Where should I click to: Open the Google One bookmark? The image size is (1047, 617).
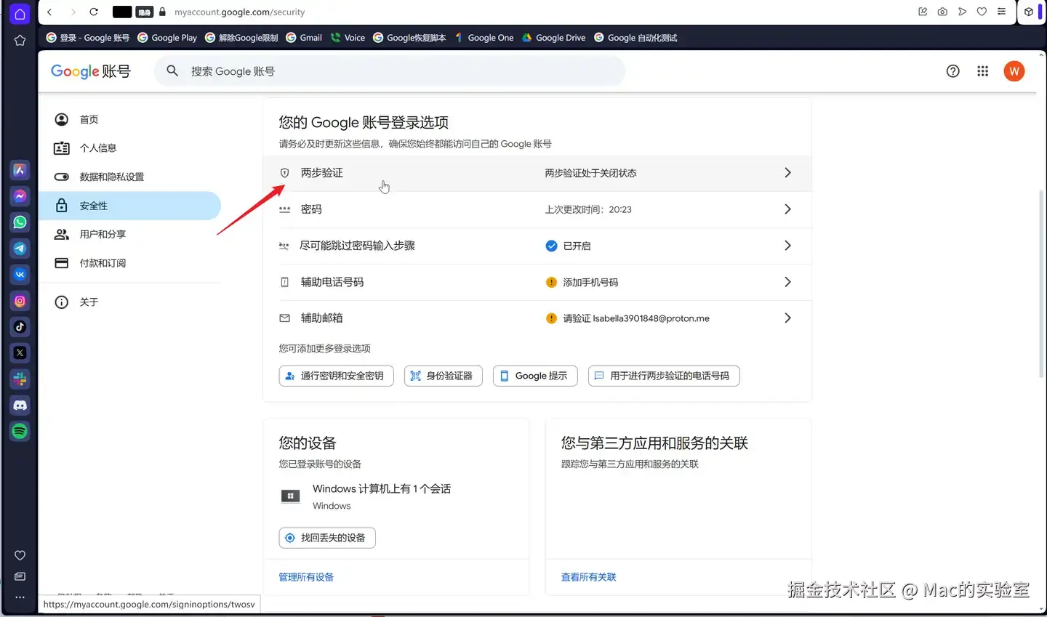click(x=484, y=38)
